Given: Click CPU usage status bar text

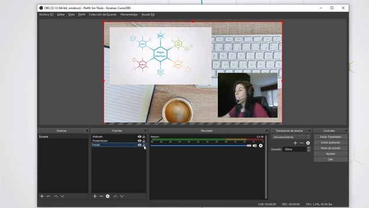Looking at the screenshot, I should pos(319,204).
